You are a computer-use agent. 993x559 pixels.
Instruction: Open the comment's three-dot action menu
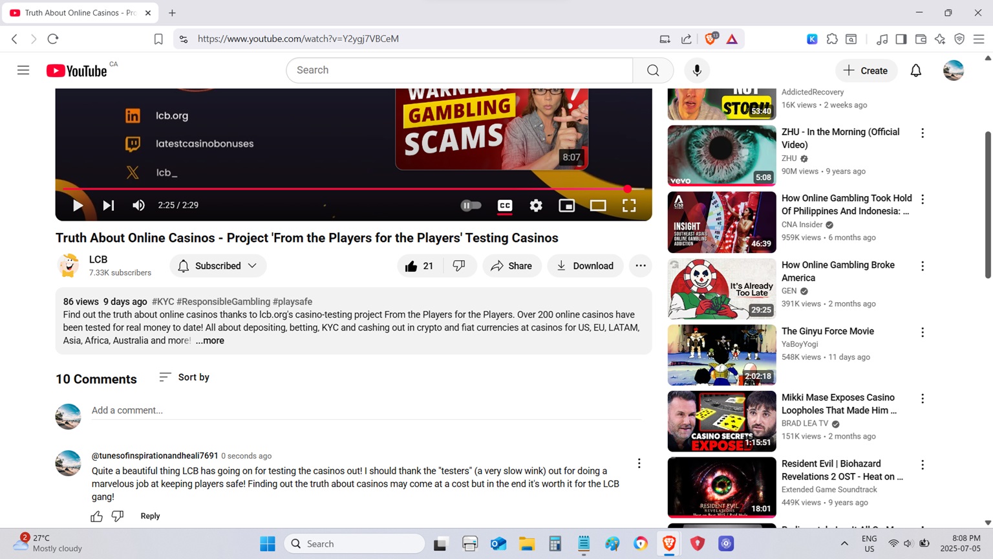(639, 463)
